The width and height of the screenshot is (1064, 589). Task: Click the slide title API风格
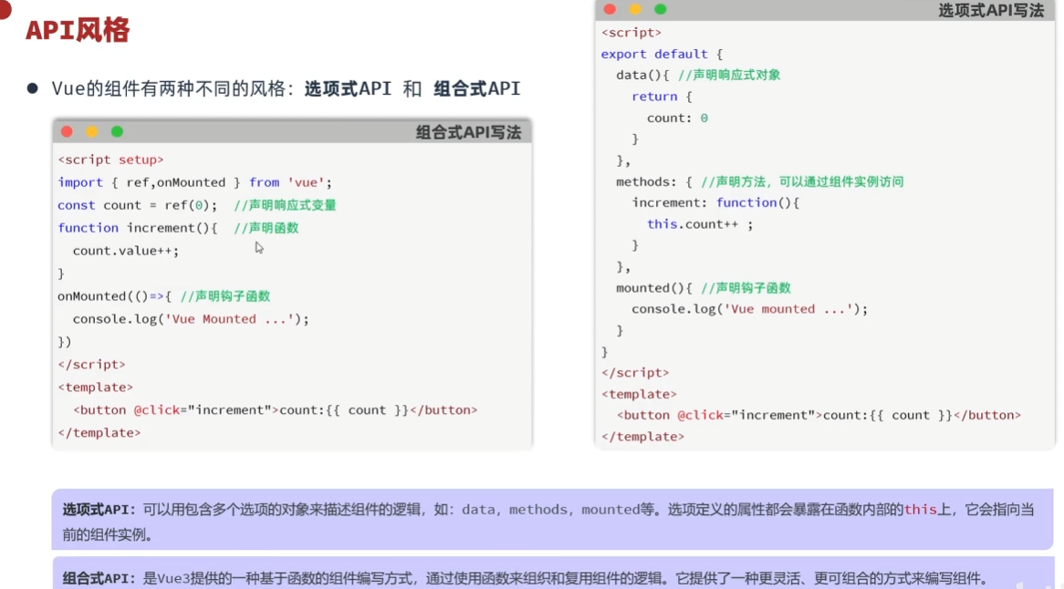pyautogui.click(x=78, y=30)
